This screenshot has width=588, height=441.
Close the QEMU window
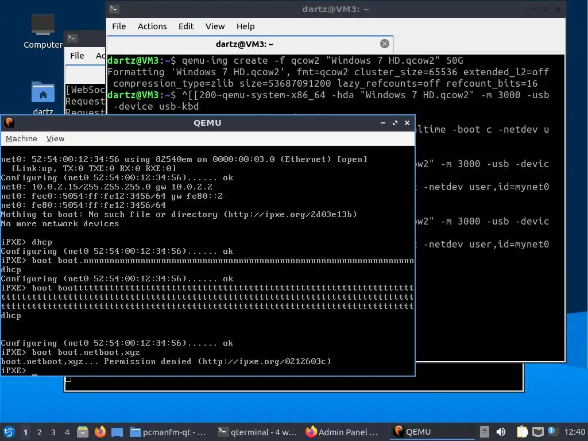[x=407, y=123]
